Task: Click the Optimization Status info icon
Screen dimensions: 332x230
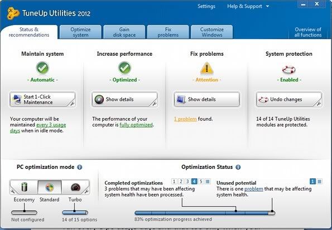Action: point(238,167)
